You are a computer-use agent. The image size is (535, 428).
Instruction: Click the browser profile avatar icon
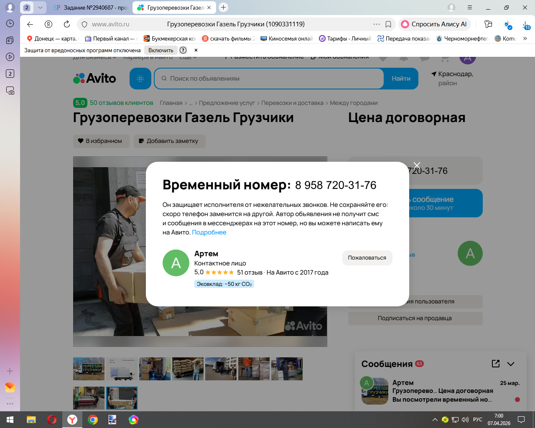coord(10,8)
